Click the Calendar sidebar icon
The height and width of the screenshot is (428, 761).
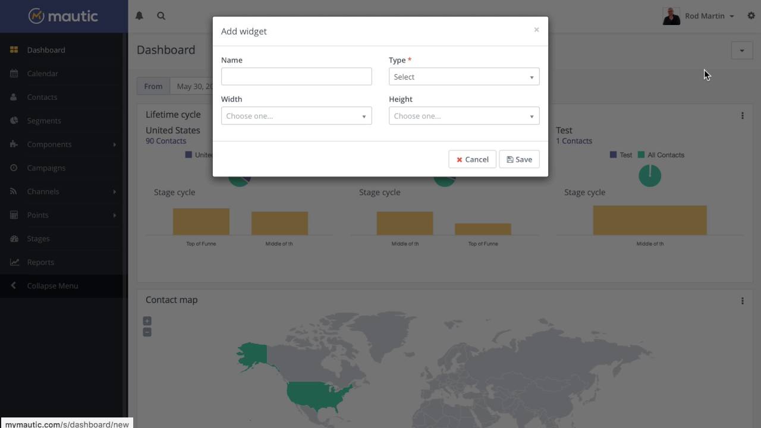coord(14,74)
